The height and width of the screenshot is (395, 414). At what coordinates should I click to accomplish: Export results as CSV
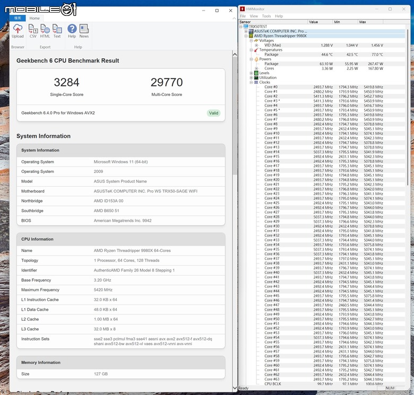point(33,31)
